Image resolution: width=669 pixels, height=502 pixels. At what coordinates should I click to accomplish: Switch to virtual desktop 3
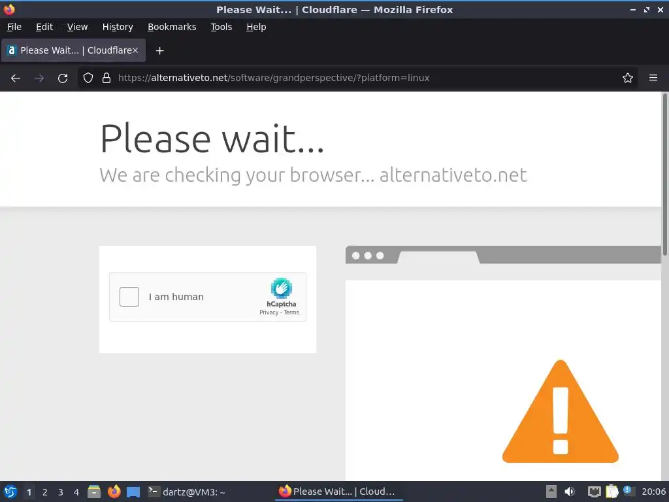pos(61,492)
